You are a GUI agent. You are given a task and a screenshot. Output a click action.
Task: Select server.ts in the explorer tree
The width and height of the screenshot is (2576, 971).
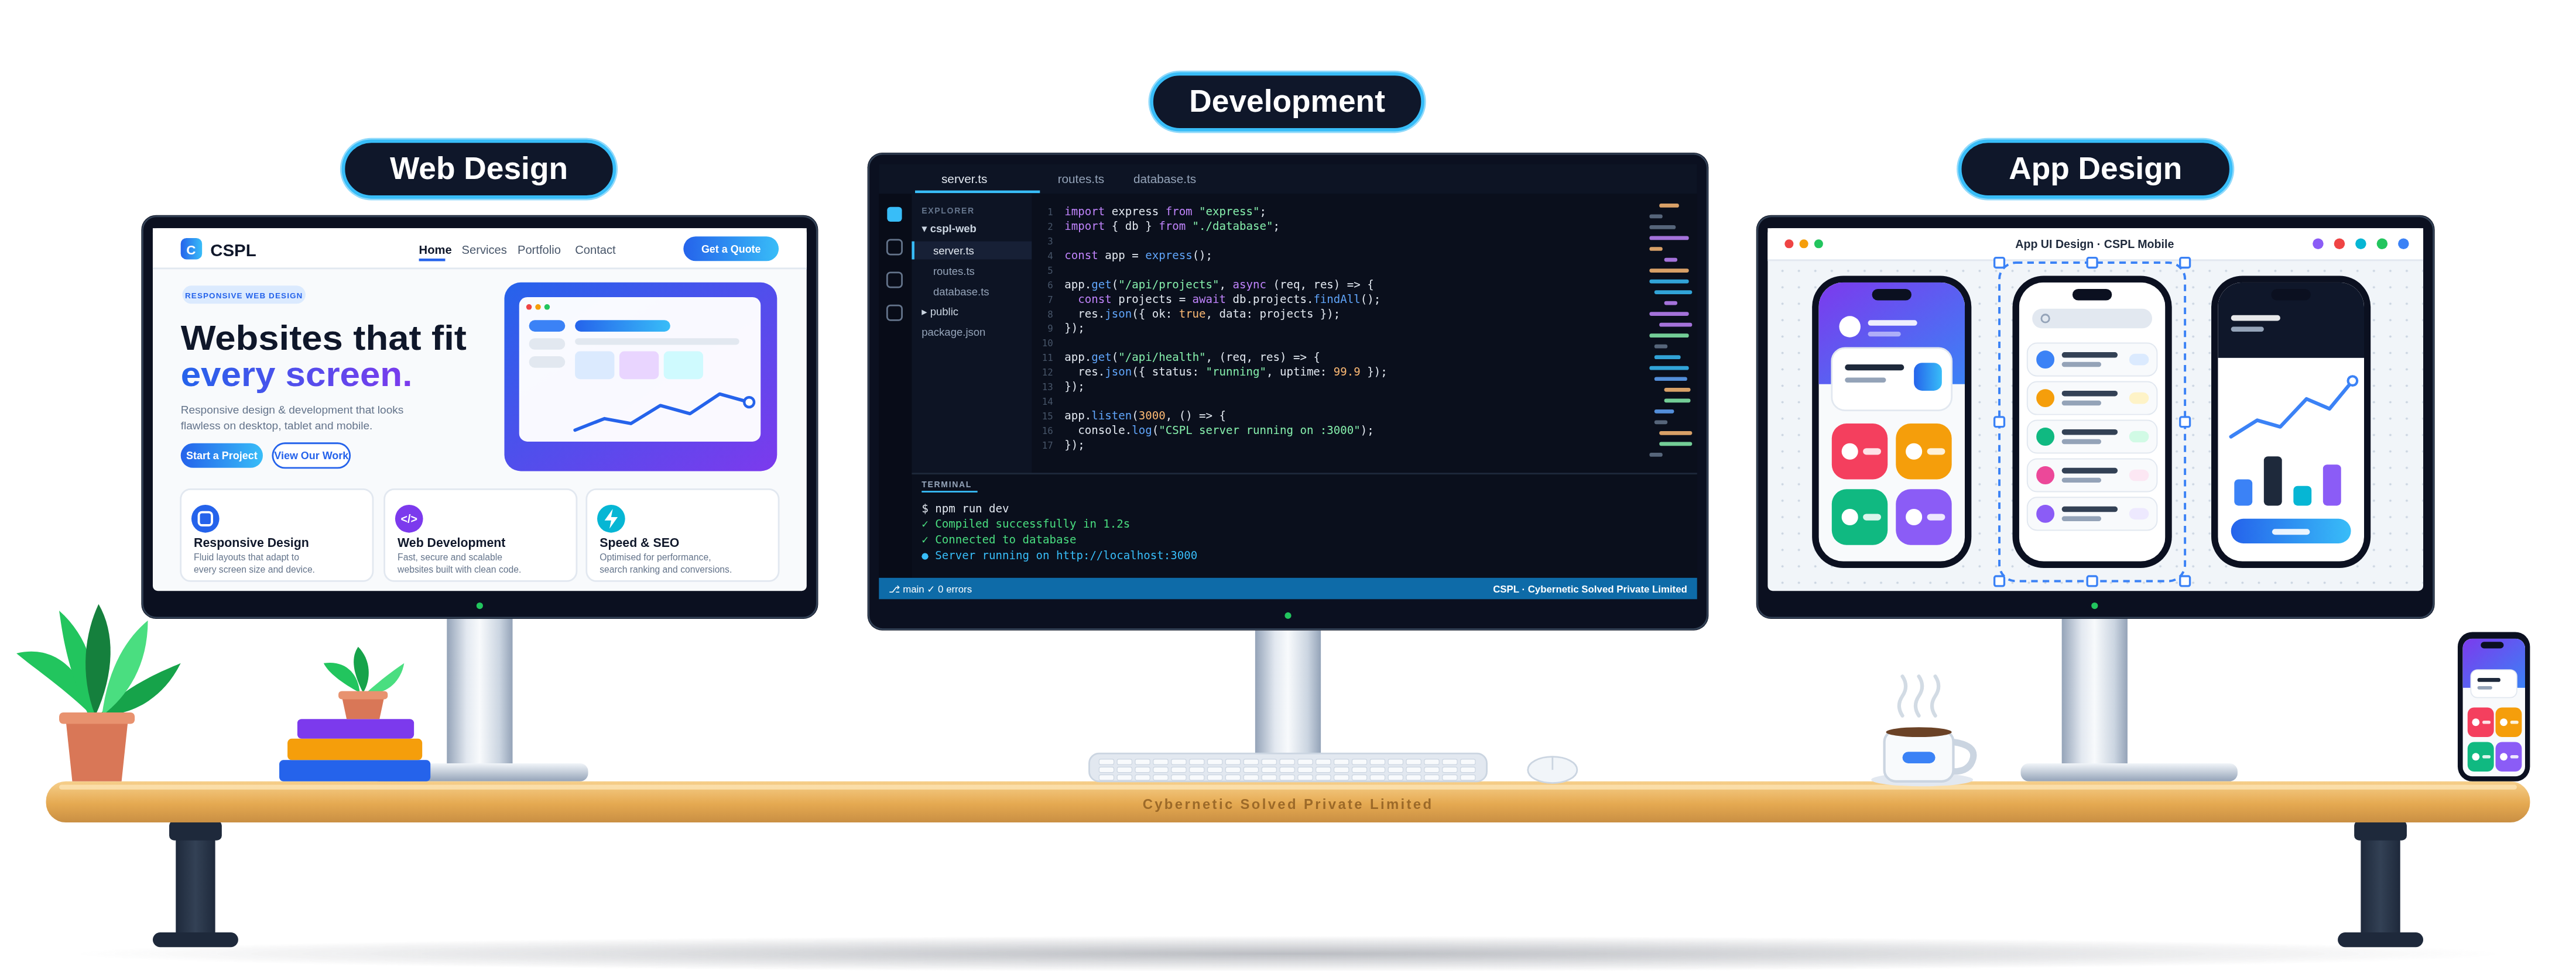[972, 251]
